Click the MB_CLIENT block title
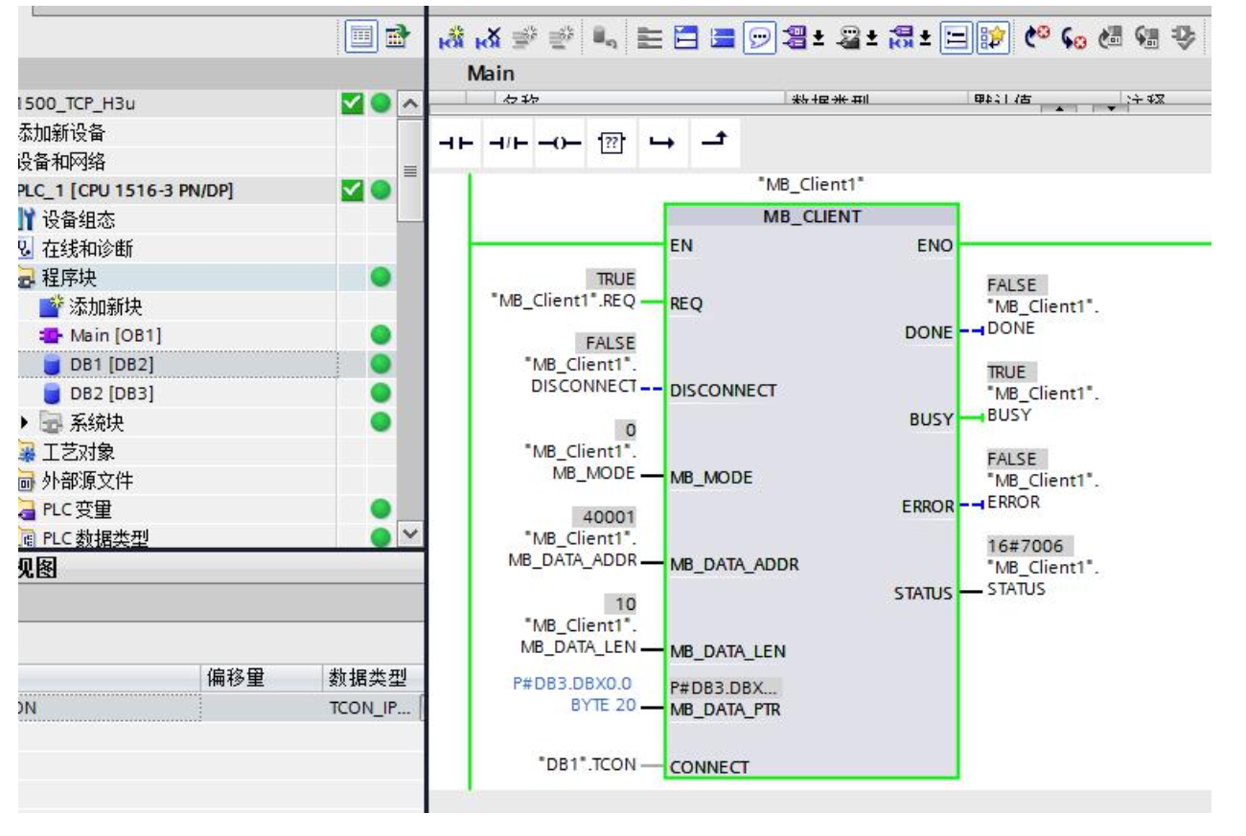This screenshot has height=836, width=1246. coord(811,216)
